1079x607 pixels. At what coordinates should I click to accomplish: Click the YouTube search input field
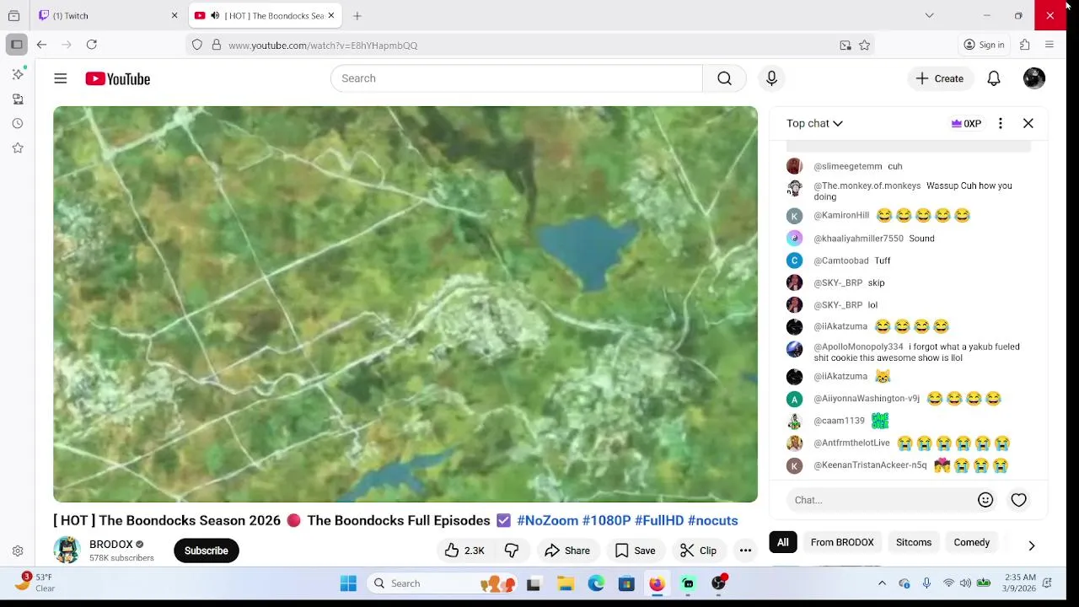point(516,78)
